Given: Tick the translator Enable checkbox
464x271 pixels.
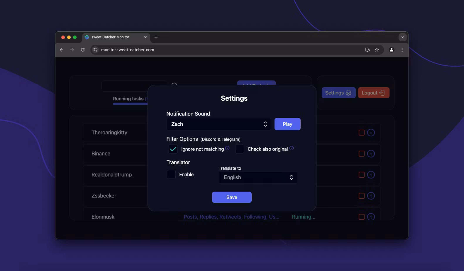Looking at the screenshot, I should (171, 174).
